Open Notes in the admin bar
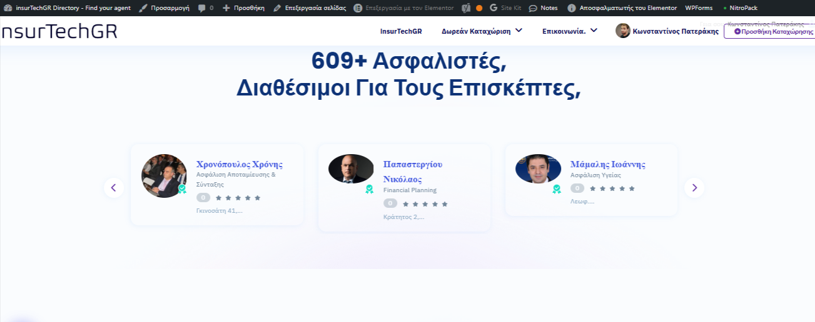815x322 pixels. [x=543, y=8]
